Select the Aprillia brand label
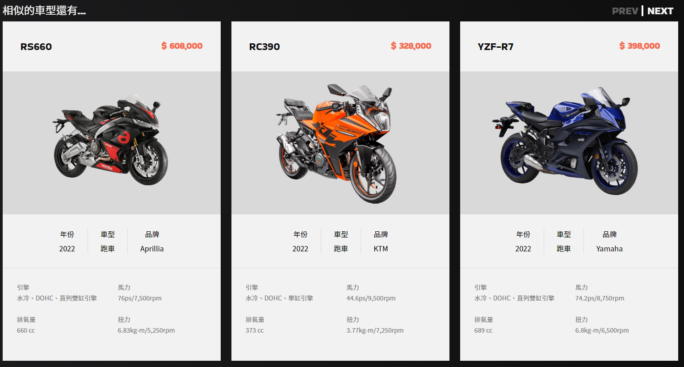 point(152,249)
